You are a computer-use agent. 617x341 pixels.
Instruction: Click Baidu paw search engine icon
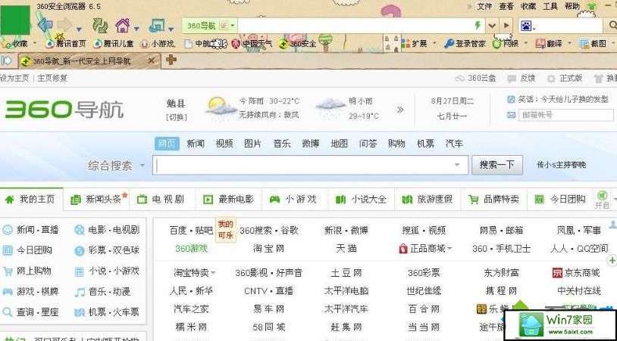point(526,26)
